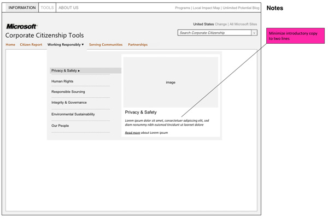This screenshot has height=219, width=328.
Task: Open the TOOLS tab
Action: pos(47,8)
